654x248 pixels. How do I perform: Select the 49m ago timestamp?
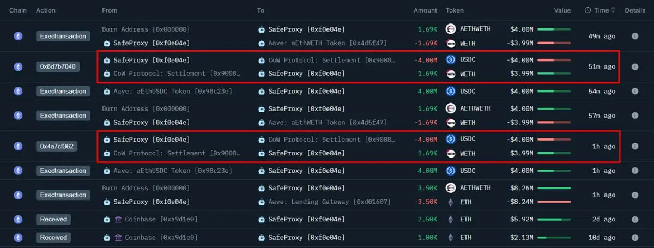(602, 36)
